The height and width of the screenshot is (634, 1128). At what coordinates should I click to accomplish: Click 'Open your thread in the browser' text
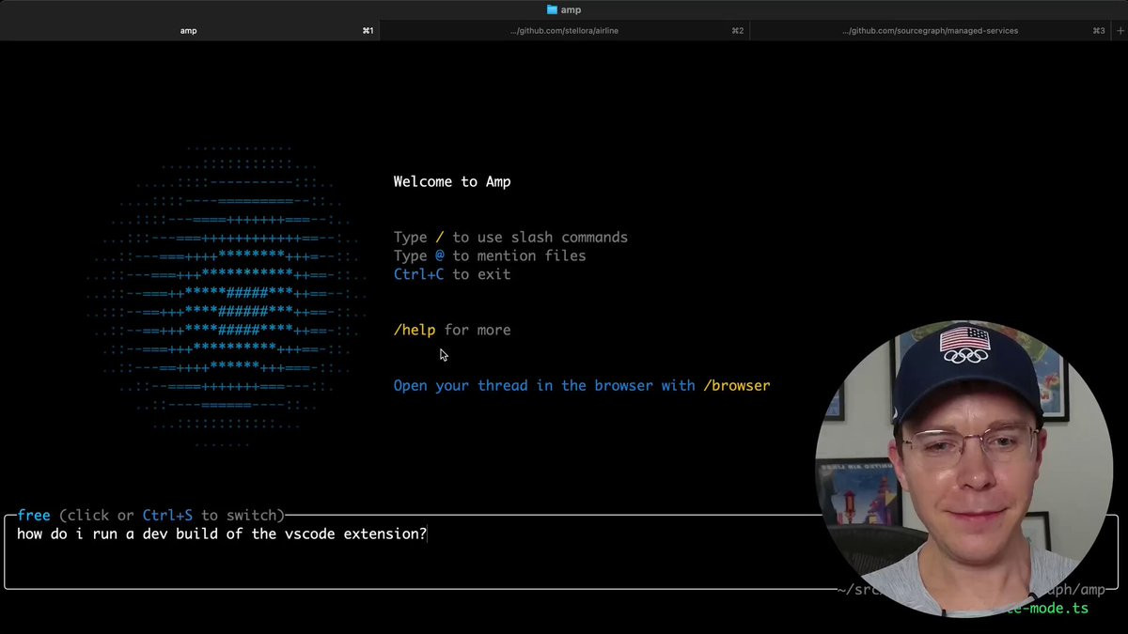[x=544, y=385]
